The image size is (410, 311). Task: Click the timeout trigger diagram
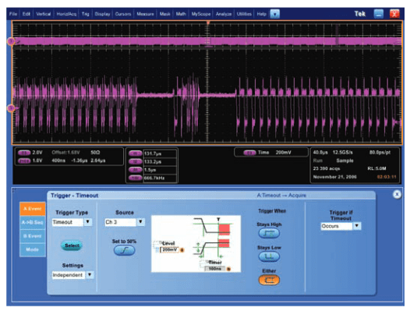196,244
